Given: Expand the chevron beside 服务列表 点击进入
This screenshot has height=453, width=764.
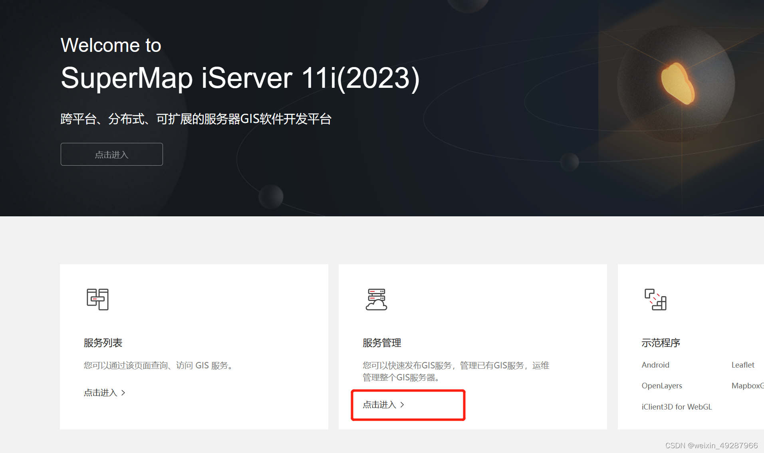Looking at the screenshot, I should click(x=123, y=393).
